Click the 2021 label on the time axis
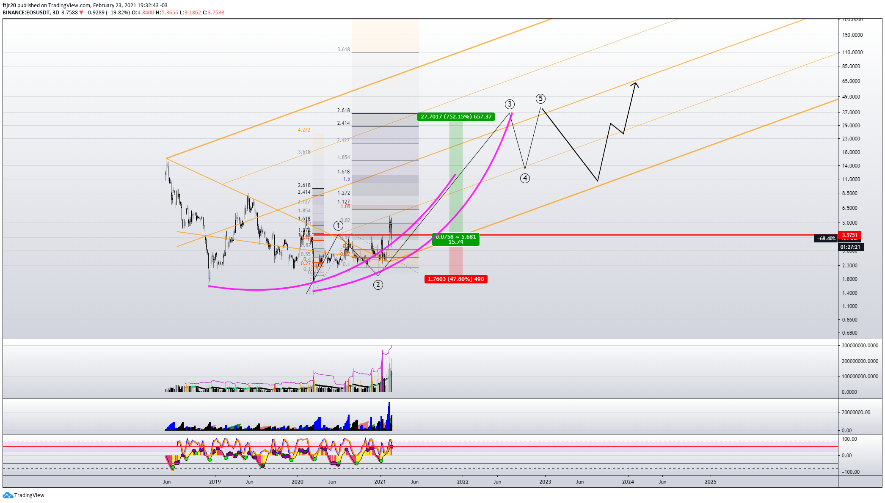The image size is (885, 503). click(x=380, y=482)
